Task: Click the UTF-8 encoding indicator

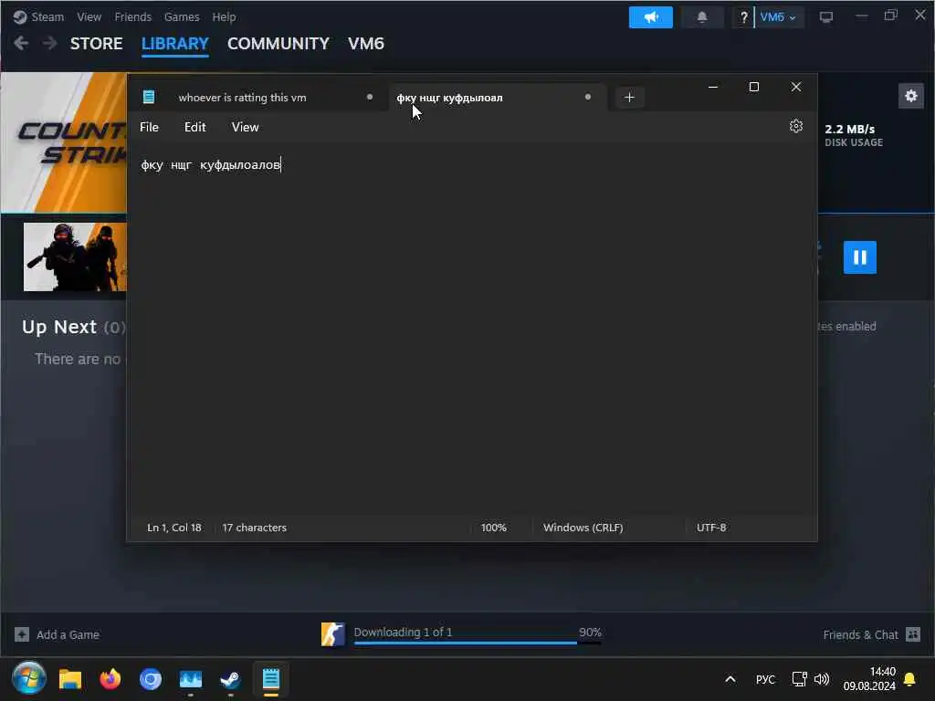Action: (x=711, y=528)
